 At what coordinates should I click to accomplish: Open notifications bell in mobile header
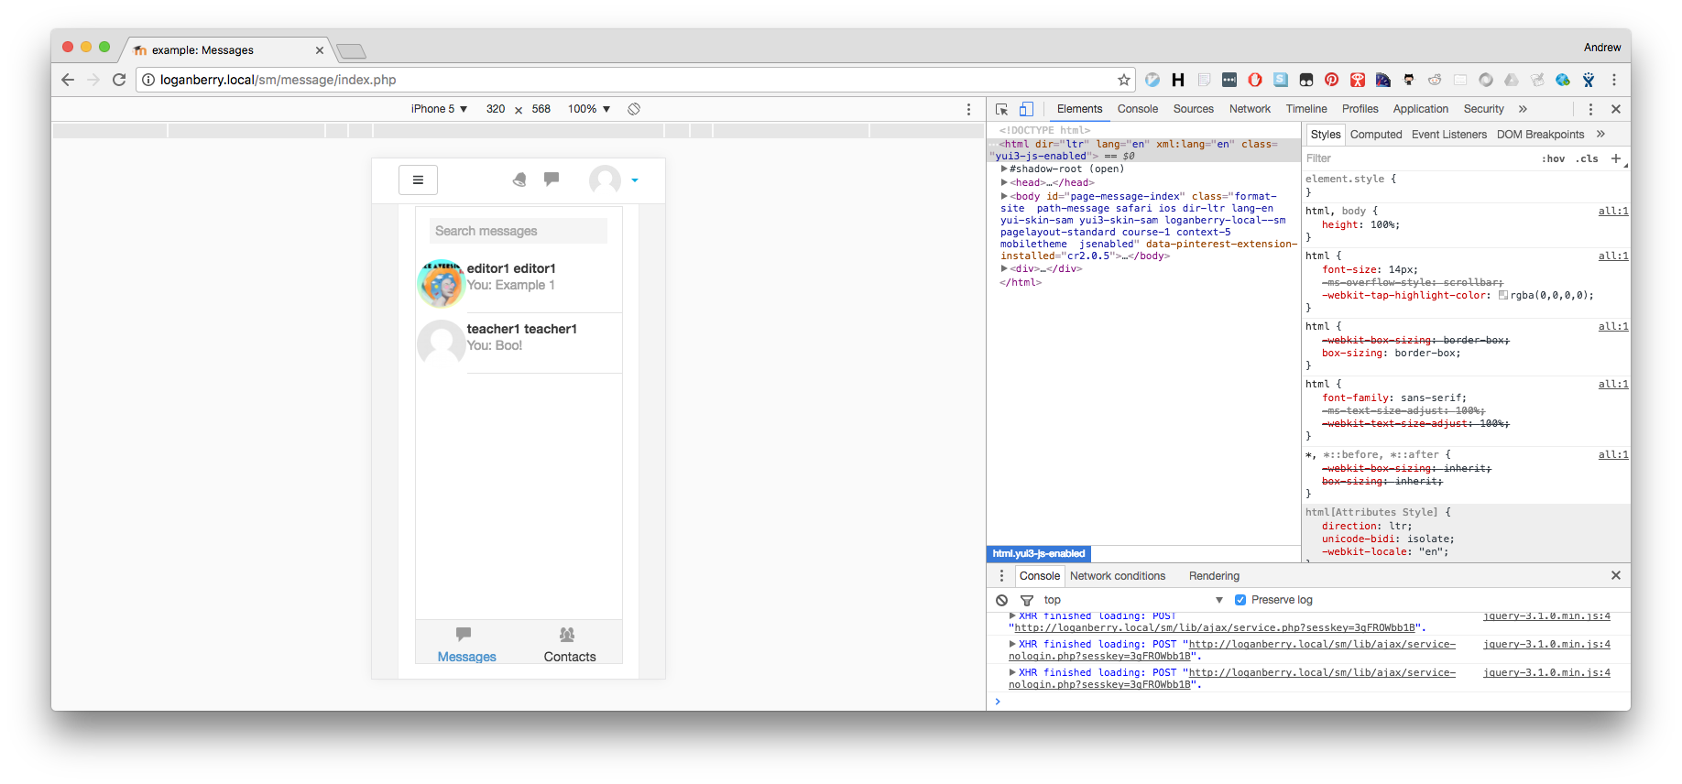[519, 180]
